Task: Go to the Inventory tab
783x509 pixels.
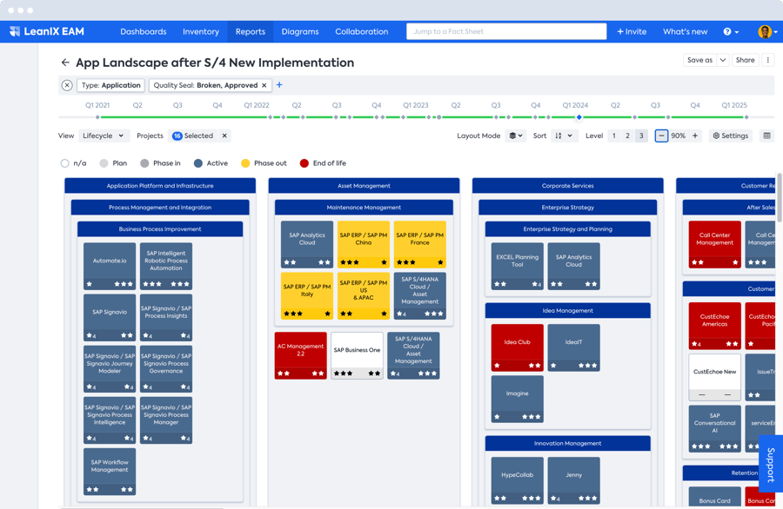Action: pyautogui.click(x=201, y=32)
